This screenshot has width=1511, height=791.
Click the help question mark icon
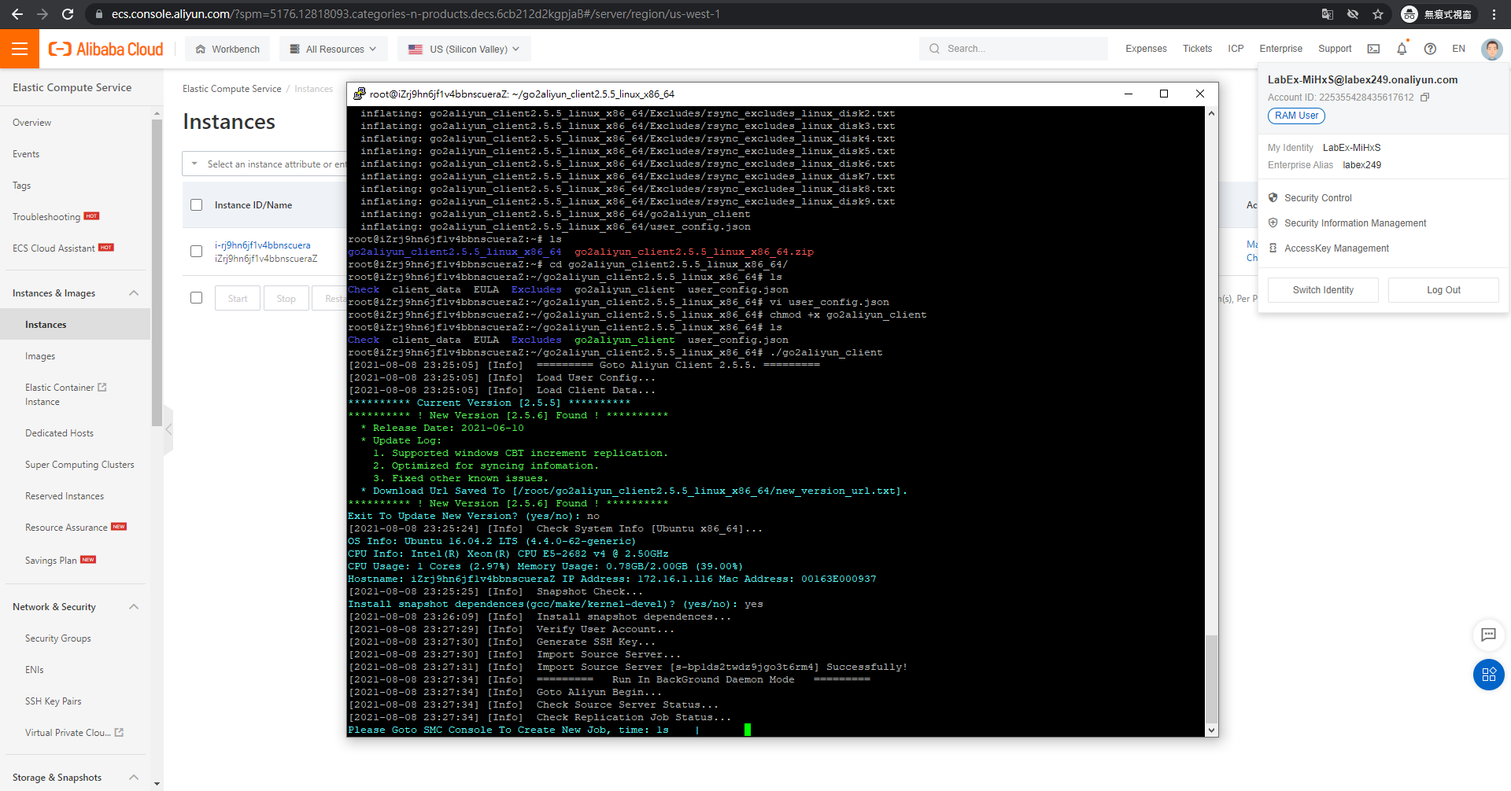[1430, 49]
